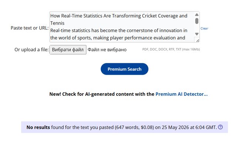
Task: Open the Premium AI Detector link
Action: 182,94
